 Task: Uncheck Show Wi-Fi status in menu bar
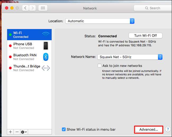click(x=64, y=129)
